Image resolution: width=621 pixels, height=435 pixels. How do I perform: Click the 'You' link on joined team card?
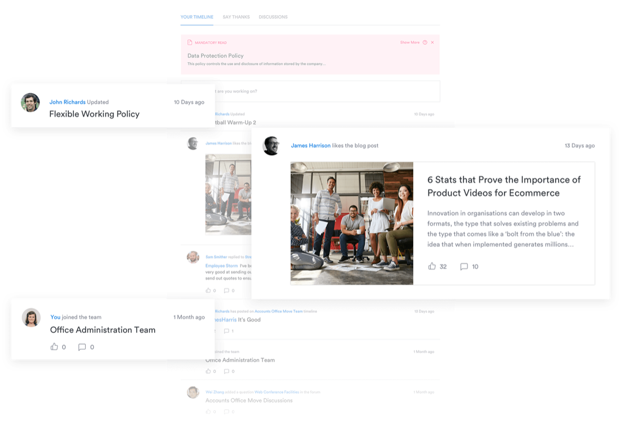coord(55,317)
